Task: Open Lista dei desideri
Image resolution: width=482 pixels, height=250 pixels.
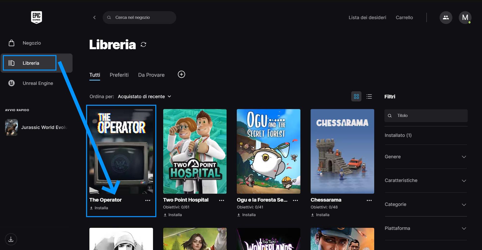Action: point(367,17)
